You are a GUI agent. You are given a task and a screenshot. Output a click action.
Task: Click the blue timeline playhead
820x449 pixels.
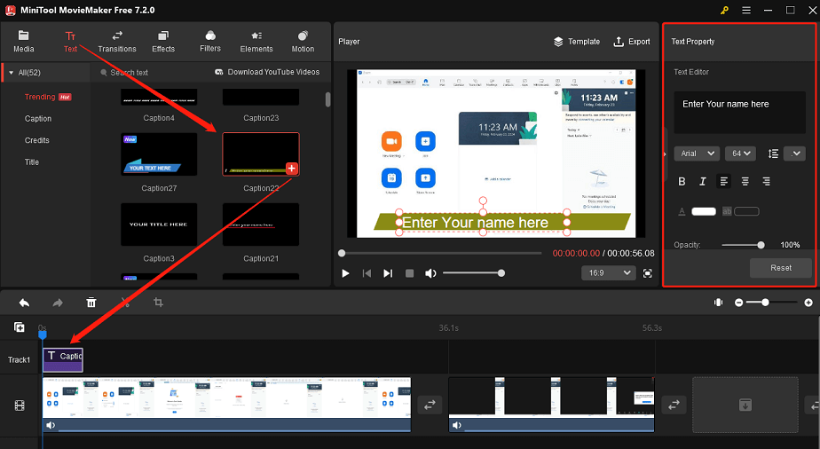pyautogui.click(x=43, y=334)
